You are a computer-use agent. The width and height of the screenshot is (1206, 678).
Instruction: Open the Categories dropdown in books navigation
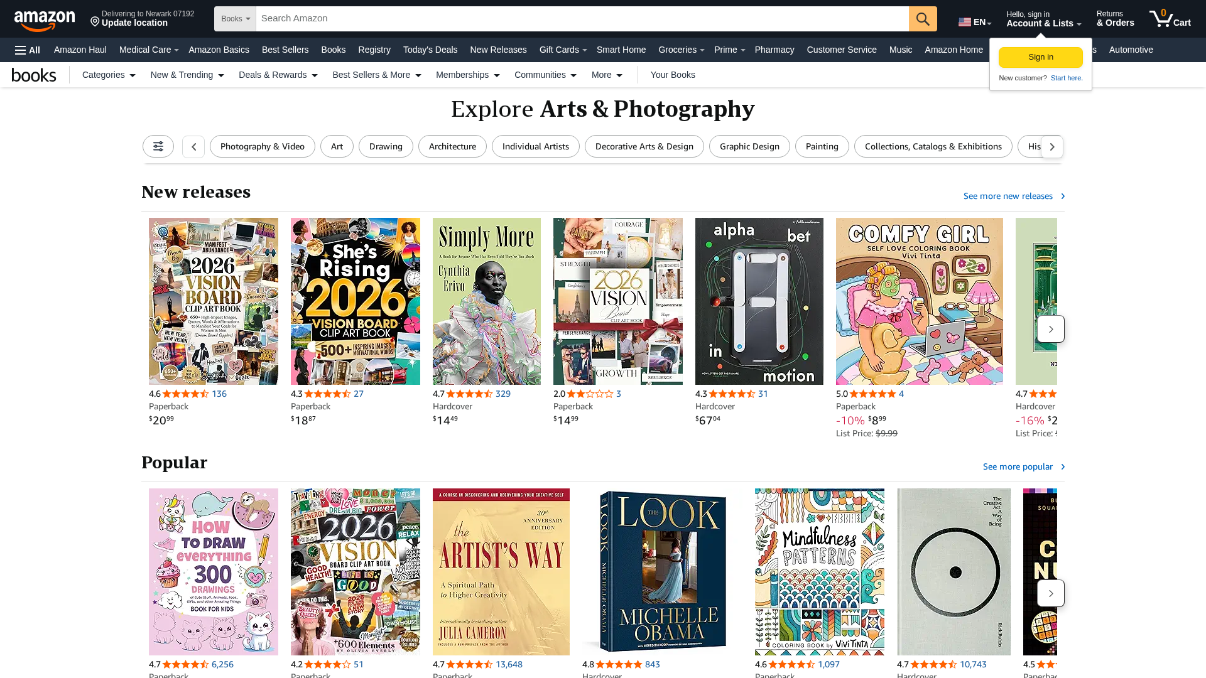coord(107,75)
